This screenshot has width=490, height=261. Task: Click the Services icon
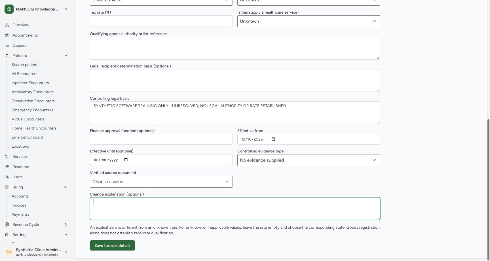click(7, 156)
